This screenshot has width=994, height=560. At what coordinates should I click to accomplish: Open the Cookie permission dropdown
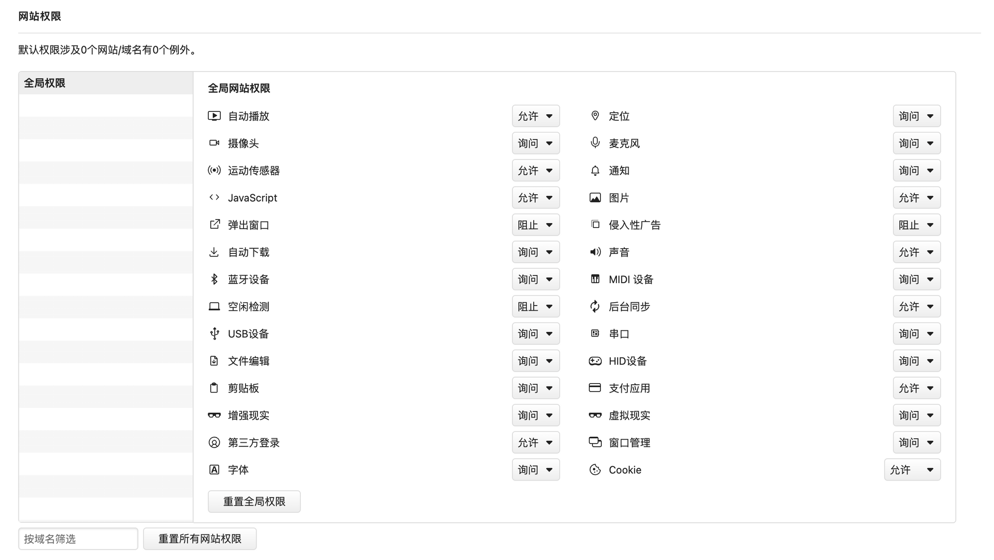(x=912, y=470)
